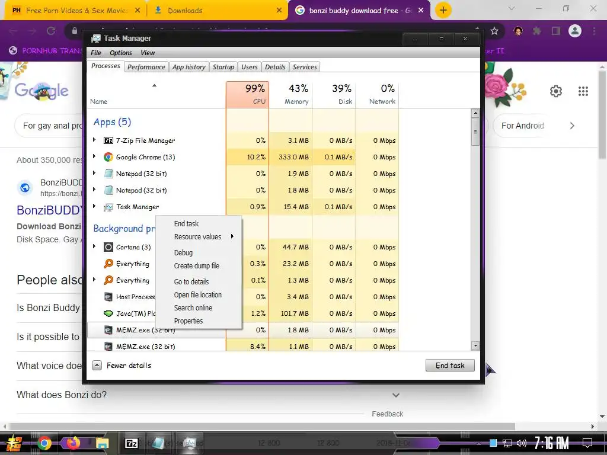Open Properties from the context menu
The height and width of the screenshot is (455, 607).
(x=199, y=321)
